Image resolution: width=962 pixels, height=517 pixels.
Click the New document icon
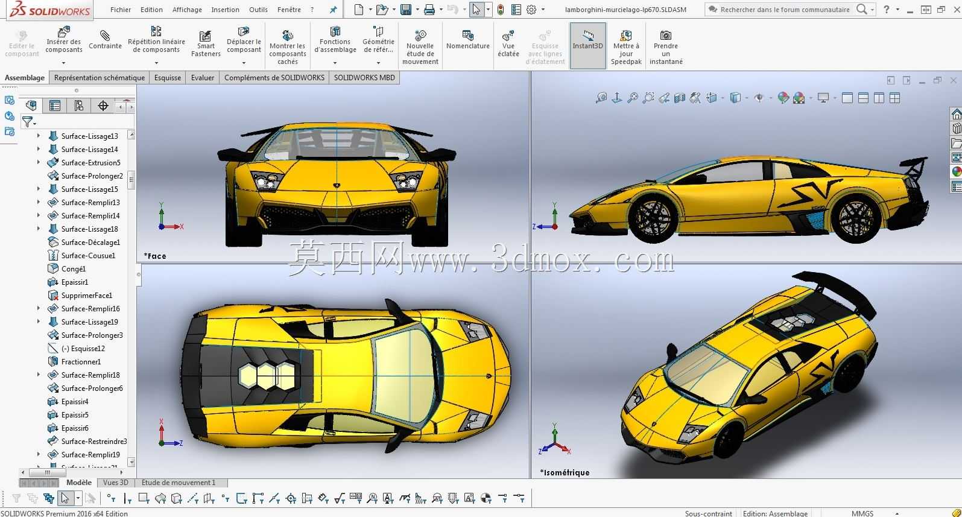coord(359,10)
